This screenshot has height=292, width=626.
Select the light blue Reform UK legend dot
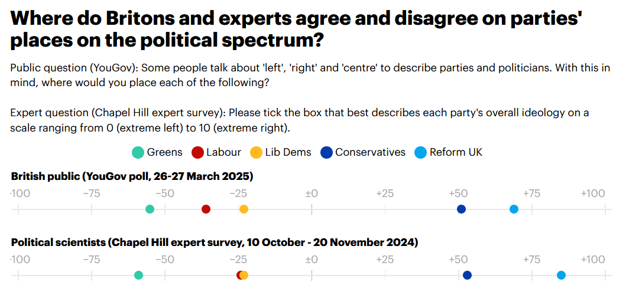pos(420,152)
